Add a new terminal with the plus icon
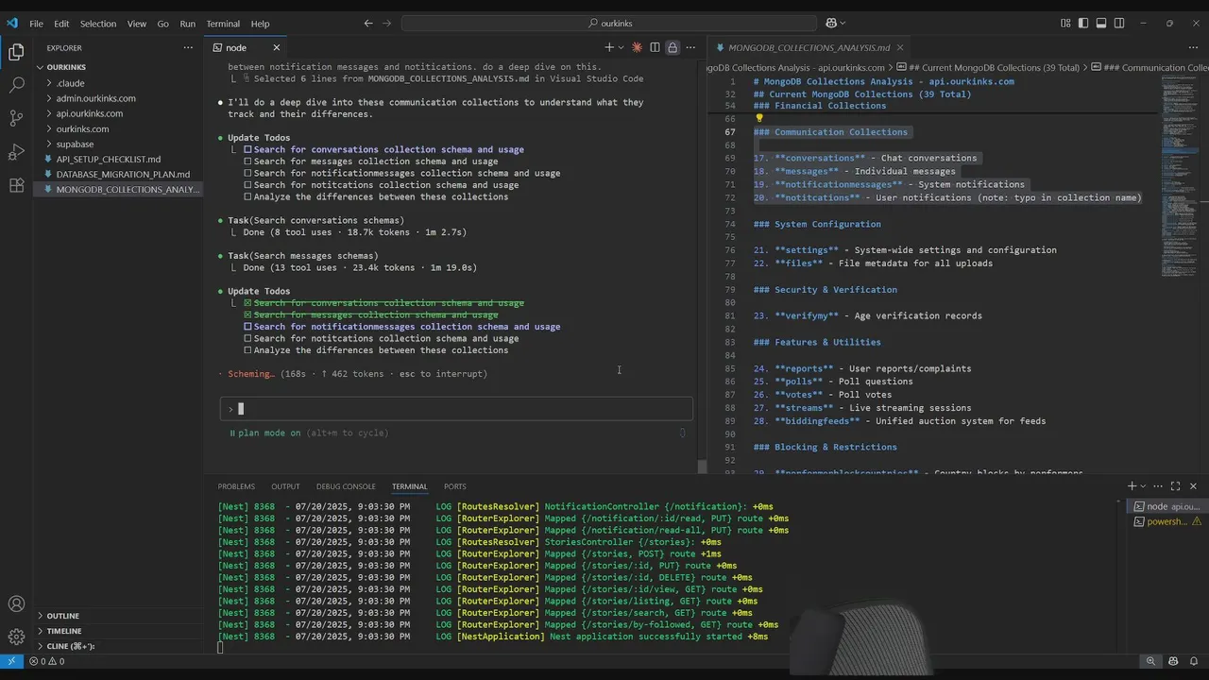The width and height of the screenshot is (1209, 680). click(1132, 486)
